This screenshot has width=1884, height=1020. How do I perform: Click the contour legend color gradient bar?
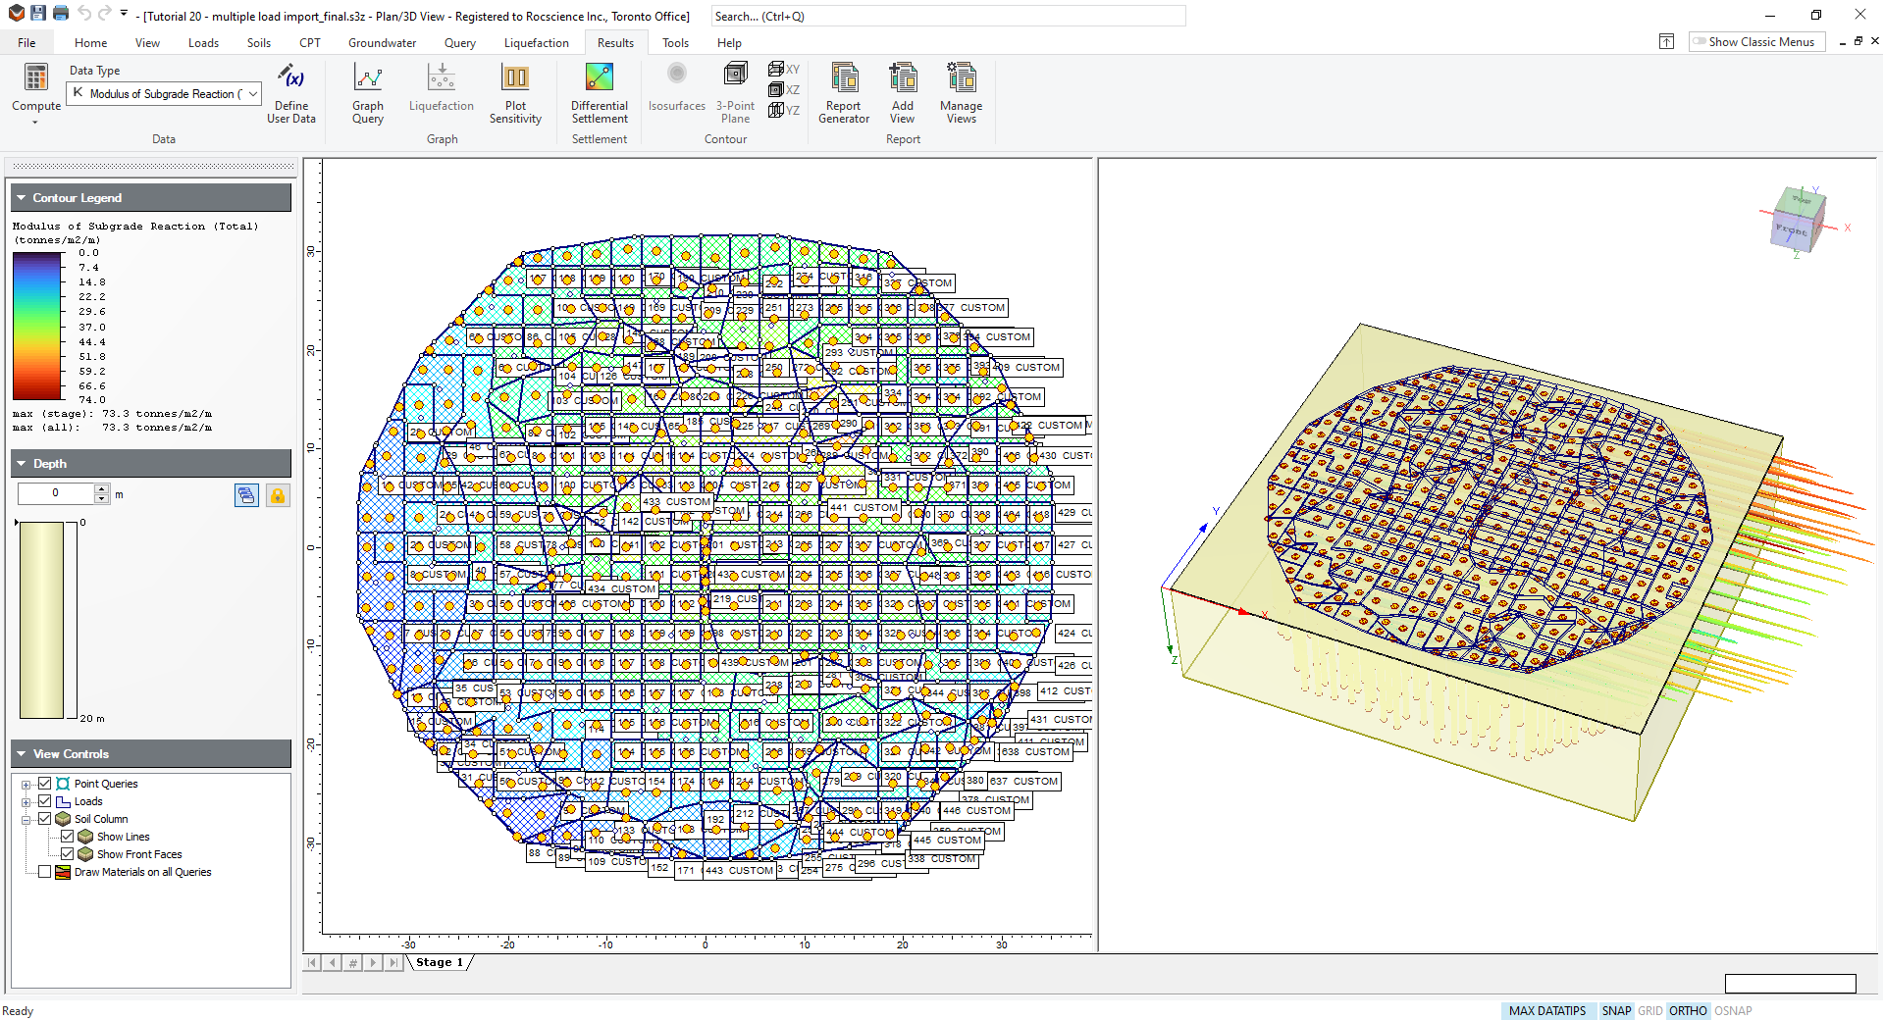click(x=37, y=326)
